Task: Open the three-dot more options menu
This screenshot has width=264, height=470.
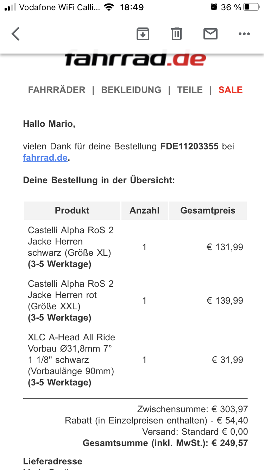Action: click(244, 34)
